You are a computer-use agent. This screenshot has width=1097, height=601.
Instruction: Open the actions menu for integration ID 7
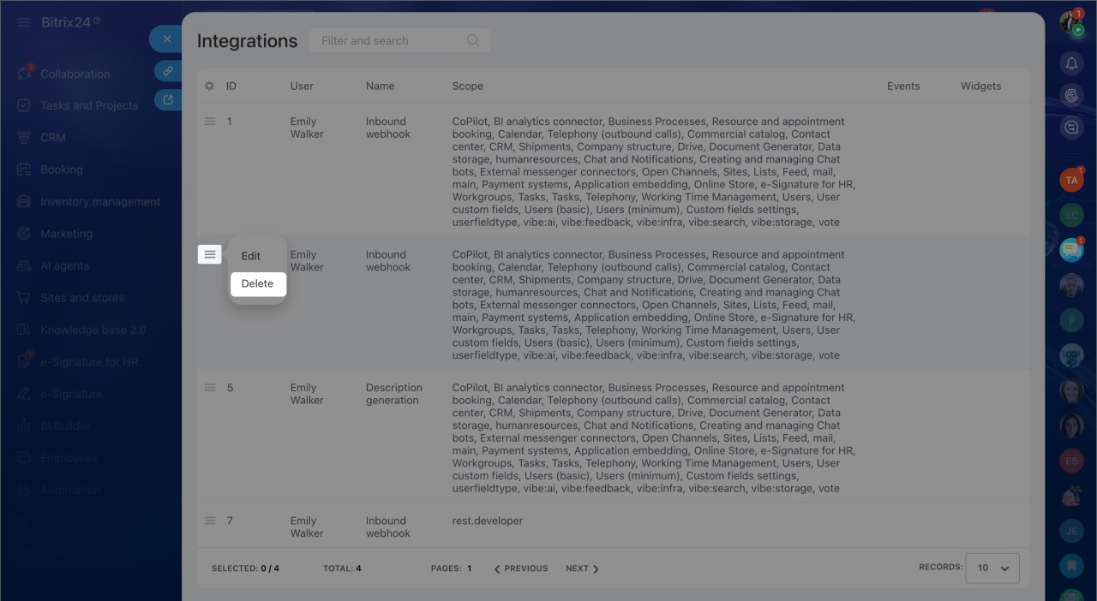click(210, 521)
